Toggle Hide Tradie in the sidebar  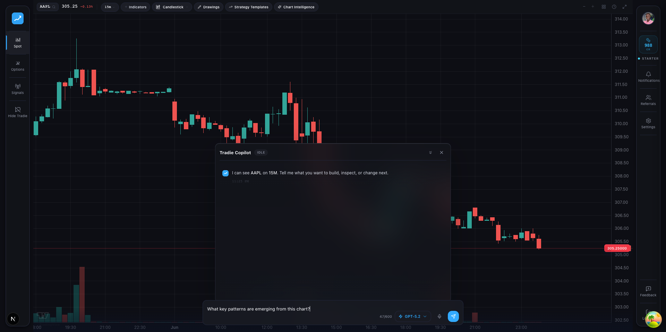[18, 112]
